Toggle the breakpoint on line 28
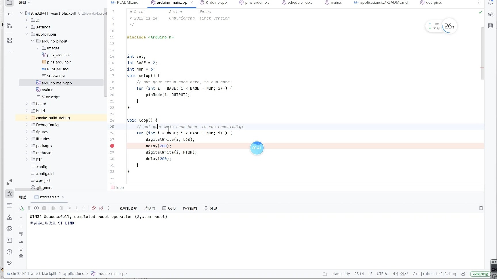Image resolution: width=497 pixels, height=279 pixels. (x=112, y=146)
